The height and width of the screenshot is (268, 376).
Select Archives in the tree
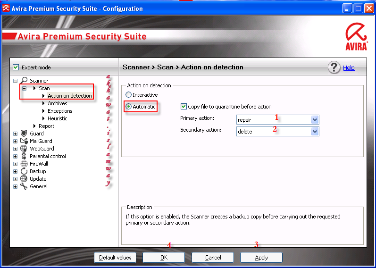[57, 103]
